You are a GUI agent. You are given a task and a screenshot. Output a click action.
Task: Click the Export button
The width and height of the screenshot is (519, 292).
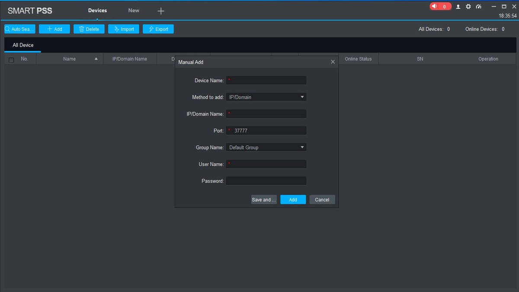tap(158, 29)
